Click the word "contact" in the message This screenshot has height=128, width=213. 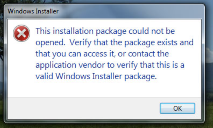(146, 54)
